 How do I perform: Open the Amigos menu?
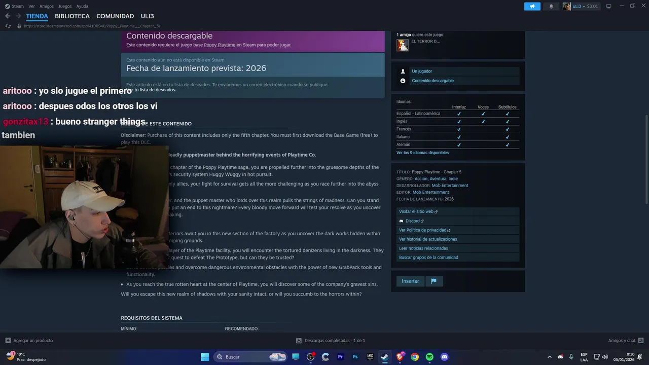(x=47, y=6)
